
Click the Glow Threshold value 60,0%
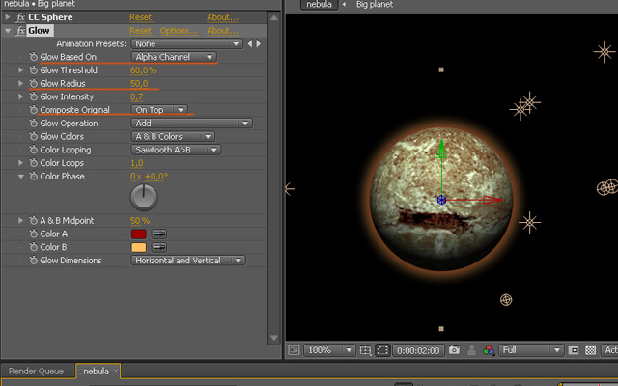tap(144, 70)
